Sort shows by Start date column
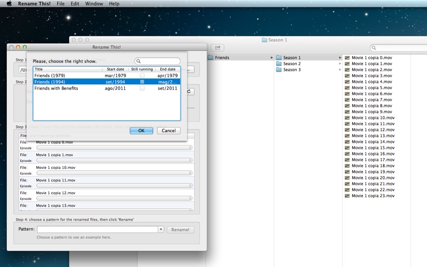The width and height of the screenshot is (427, 267). [115, 69]
